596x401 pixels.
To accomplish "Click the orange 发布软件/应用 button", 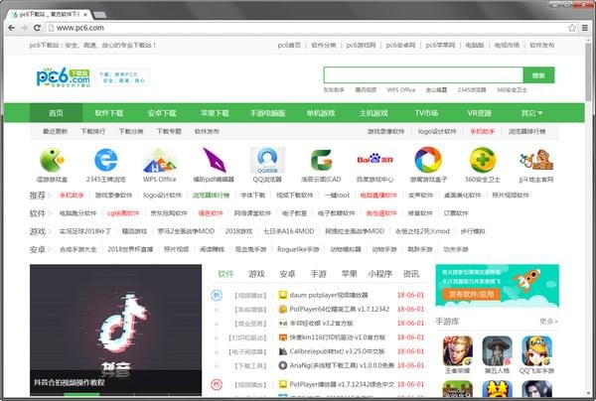I will click(471, 294).
